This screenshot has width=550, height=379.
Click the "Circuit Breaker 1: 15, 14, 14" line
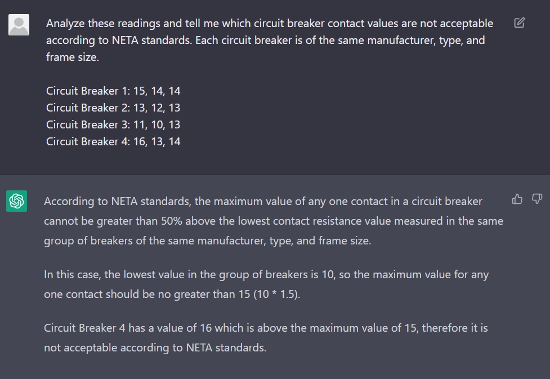113,91
